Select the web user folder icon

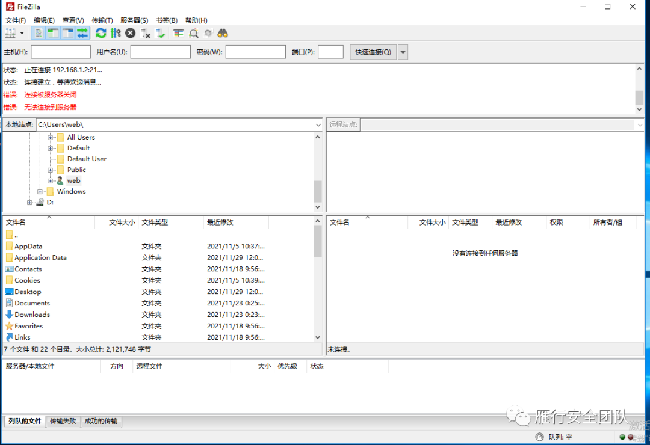[x=61, y=180]
